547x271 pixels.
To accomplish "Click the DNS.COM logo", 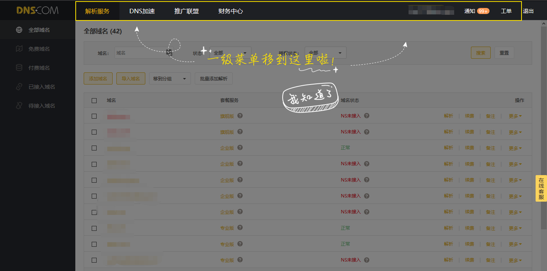I will [37, 11].
